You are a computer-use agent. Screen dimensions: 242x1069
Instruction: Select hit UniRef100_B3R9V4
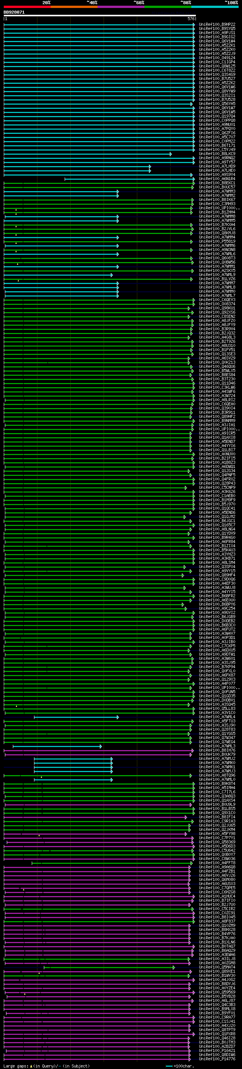(217, 329)
